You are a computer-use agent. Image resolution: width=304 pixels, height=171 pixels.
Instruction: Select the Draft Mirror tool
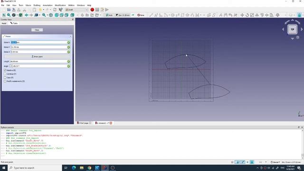click(257, 15)
